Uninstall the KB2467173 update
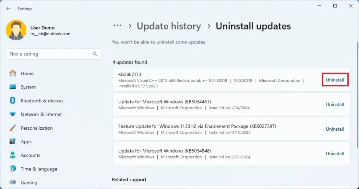The image size is (359, 189). (x=335, y=80)
